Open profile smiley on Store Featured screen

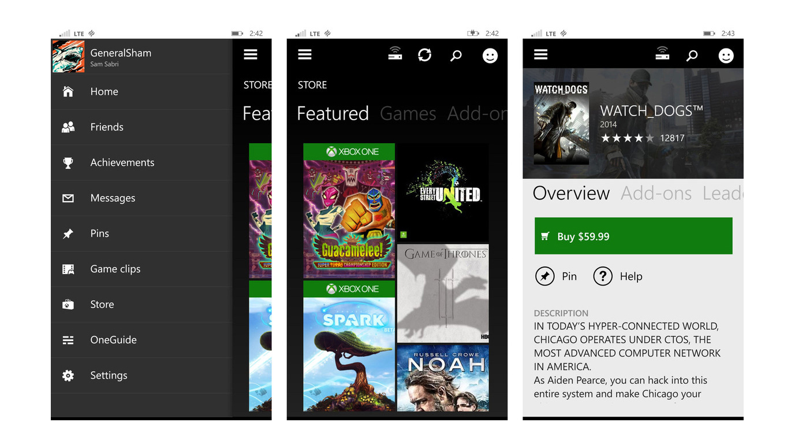click(490, 55)
